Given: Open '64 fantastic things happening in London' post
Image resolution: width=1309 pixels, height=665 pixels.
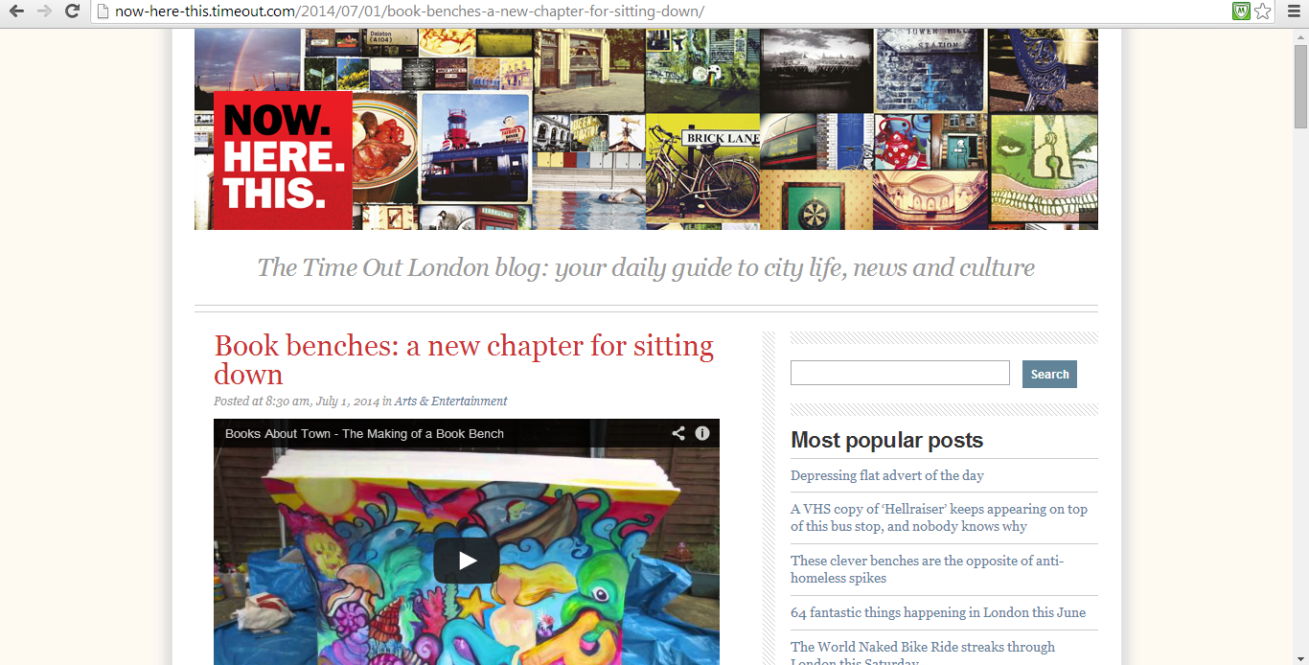Looking at the screenshot, I should (938, 612).
